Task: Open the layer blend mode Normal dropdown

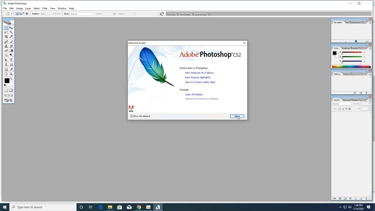Action: click(x=342, y=104)
